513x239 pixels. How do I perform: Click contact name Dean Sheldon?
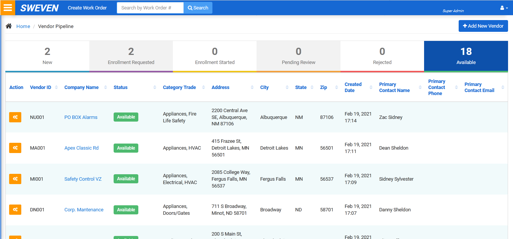click(394, 148)
